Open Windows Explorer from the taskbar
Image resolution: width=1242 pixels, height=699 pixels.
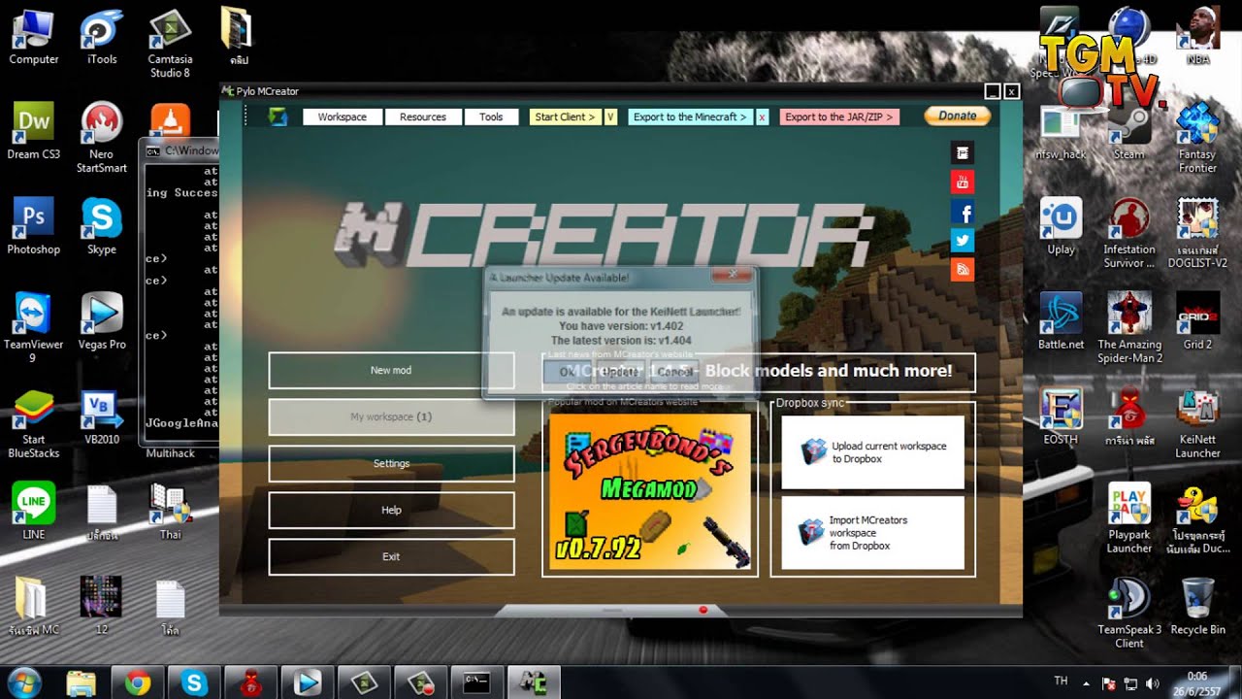[81, 682]
